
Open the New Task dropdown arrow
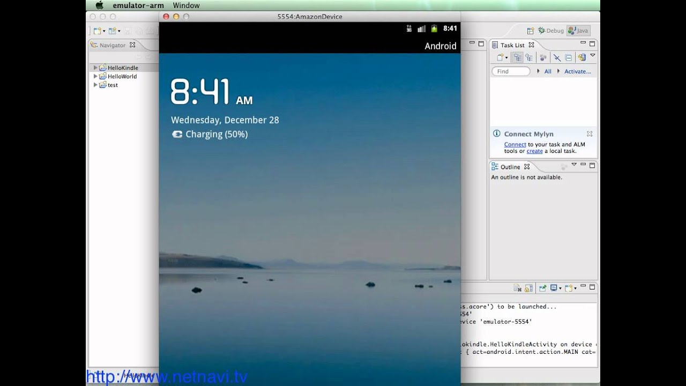[x=506, y=58]
